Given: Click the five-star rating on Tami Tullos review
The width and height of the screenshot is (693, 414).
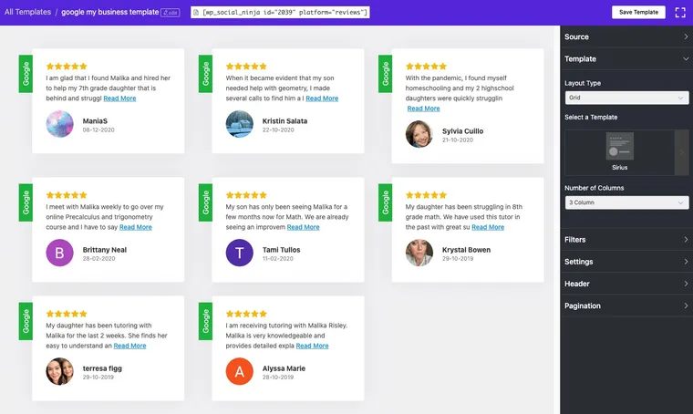Looking at the screenshot, I should [x=246, y=195].
